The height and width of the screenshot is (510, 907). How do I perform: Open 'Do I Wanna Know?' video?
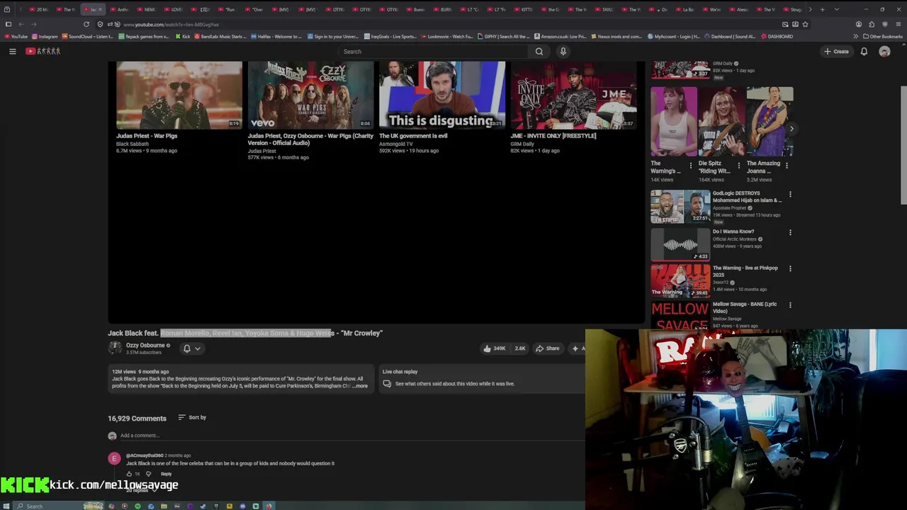(x=680, y=244)
